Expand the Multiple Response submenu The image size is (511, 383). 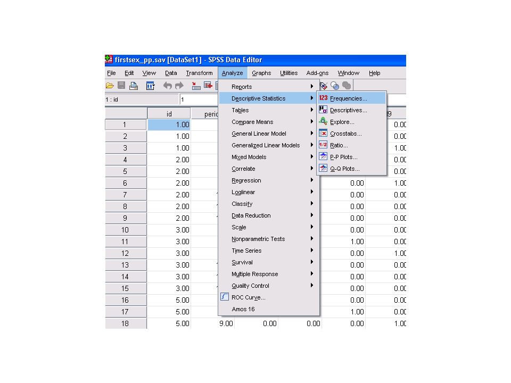pos(268,274)
